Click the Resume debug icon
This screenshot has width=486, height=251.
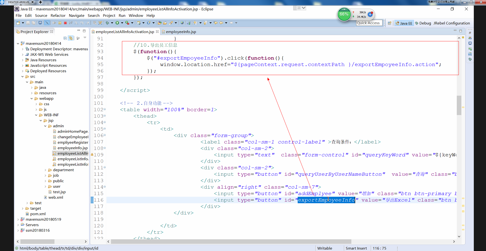[54, 23]
